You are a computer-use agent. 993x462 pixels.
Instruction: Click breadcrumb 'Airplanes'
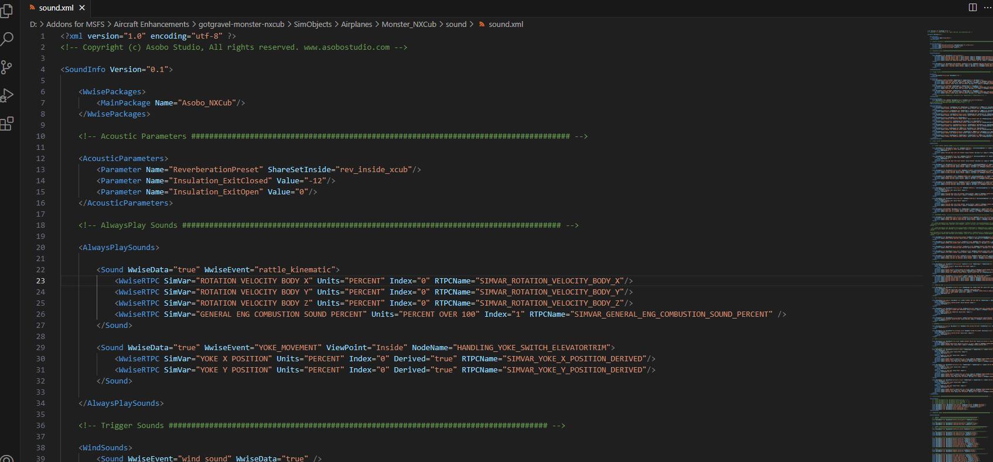click(x=356, y=24)
